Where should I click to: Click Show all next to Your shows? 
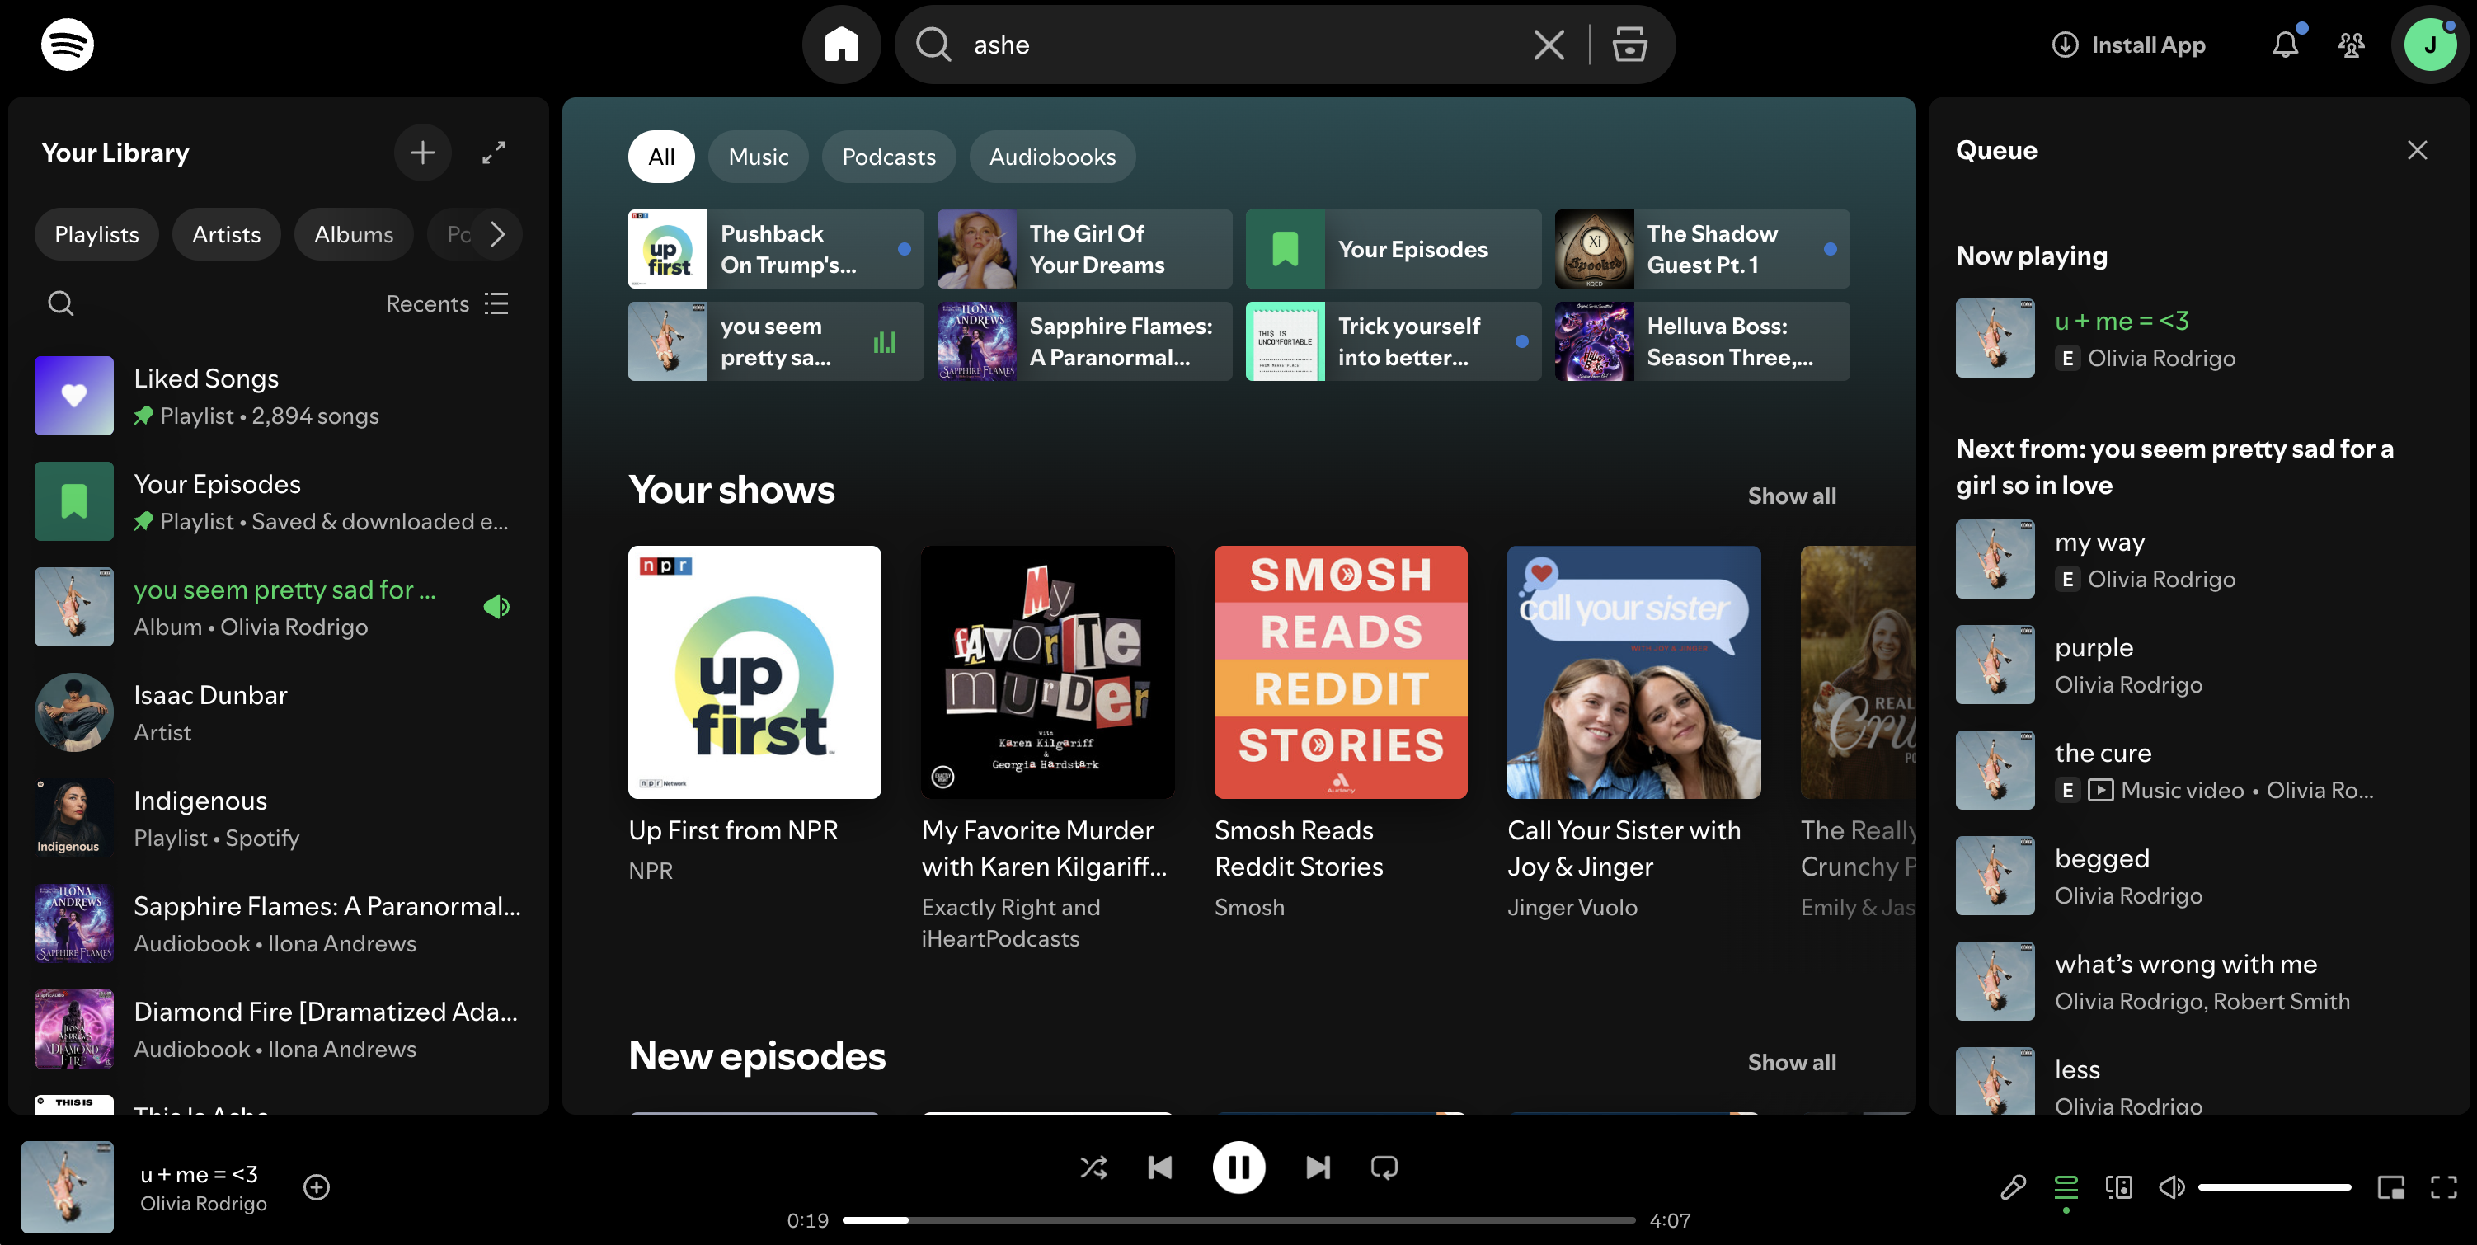(1792, 496)
